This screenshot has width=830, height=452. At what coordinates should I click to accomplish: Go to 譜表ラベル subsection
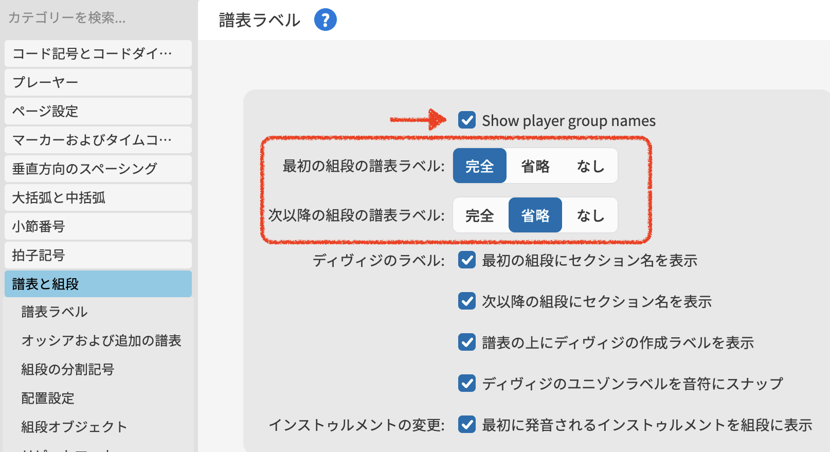tap(55, 312)
